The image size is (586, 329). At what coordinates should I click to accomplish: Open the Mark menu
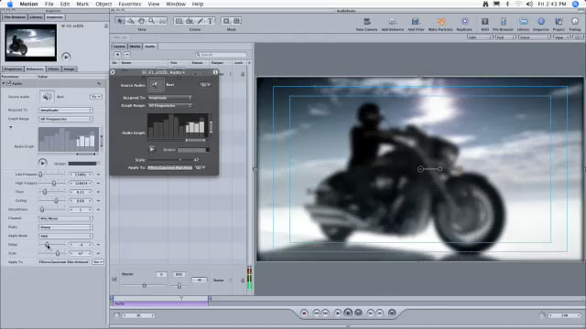pos(82,4)
